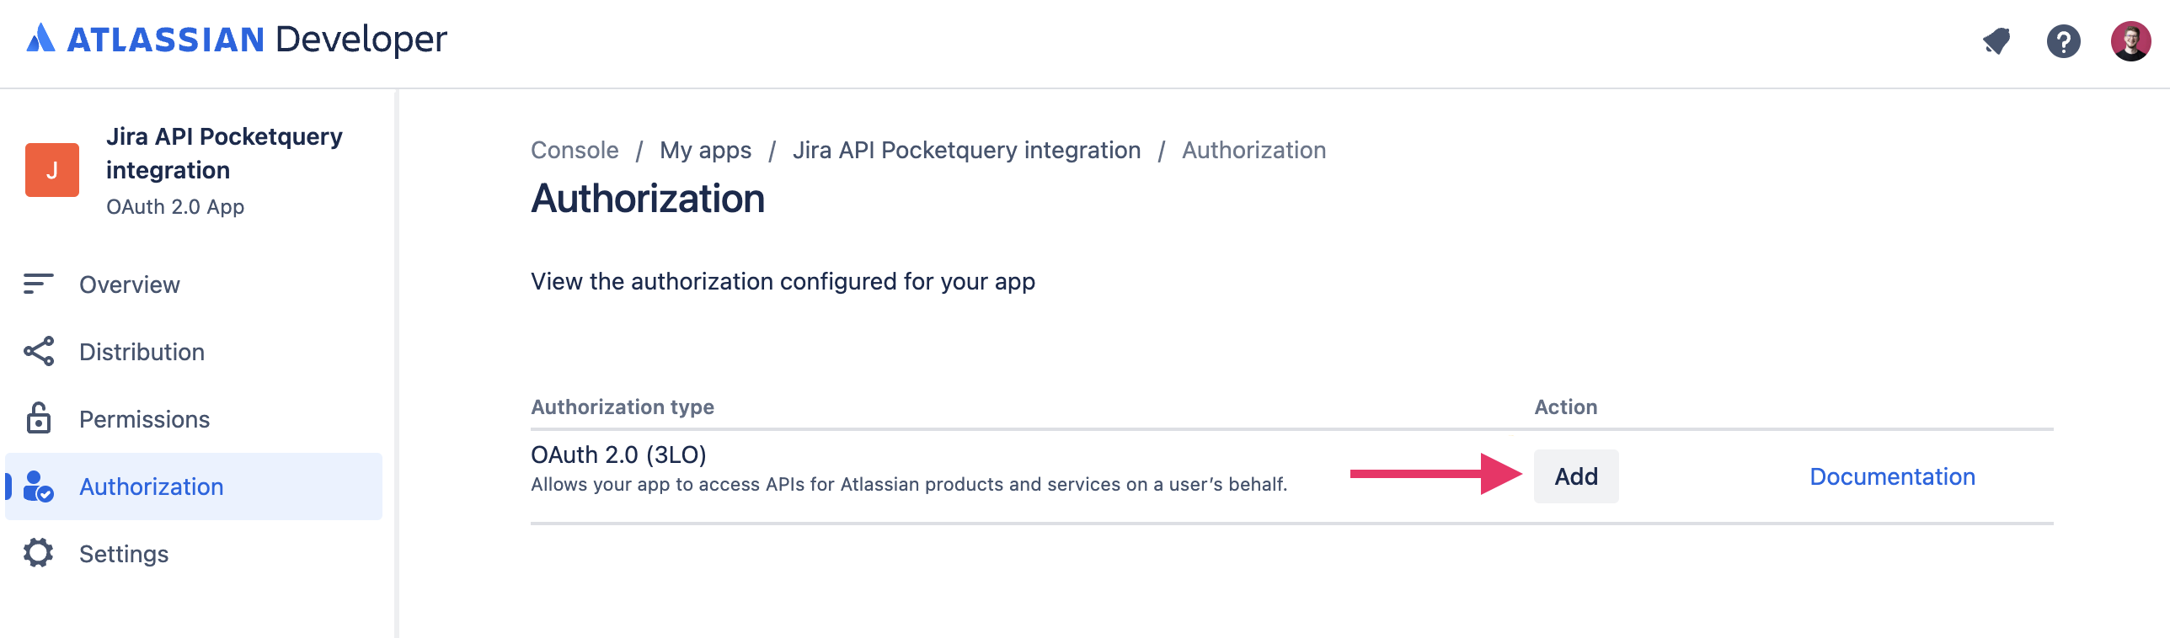Viewport: 2170px width, 638px height.
Task: Click the Atlassian Developer logo
Action: tap(236, 39)
